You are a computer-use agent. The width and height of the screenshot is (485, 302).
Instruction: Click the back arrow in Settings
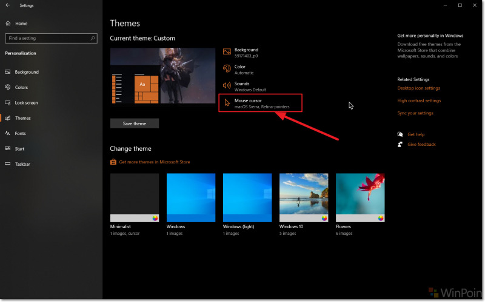coord(8,5)
